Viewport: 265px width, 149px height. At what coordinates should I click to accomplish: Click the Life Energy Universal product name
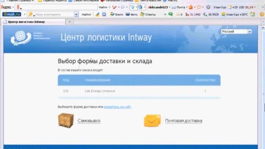click(x=100, y=91)
